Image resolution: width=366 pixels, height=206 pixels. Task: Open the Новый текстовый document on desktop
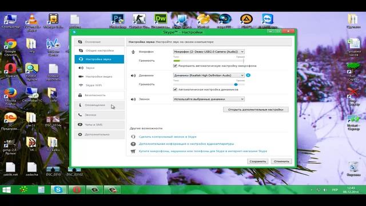(x=53, y=73)
